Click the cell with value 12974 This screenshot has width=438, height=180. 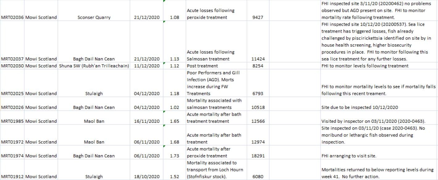pyautogui.click(x=257, y=142)
